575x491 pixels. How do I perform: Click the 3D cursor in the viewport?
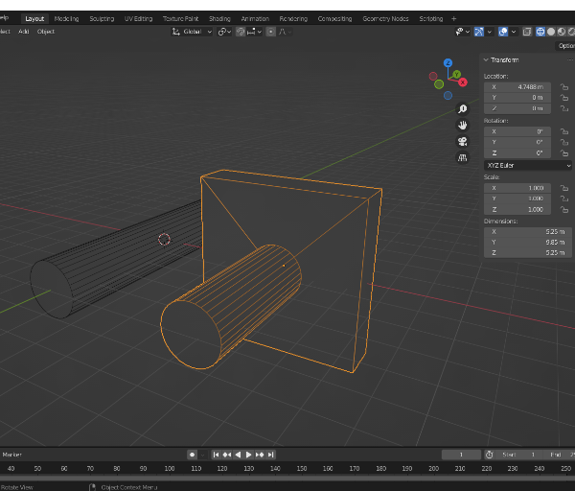[164, 239]
